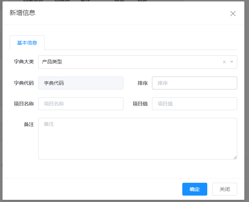Clear the 产品类型 selection with the x icon
The height and width of the screenshot is (202, 249).
(224, 62)
